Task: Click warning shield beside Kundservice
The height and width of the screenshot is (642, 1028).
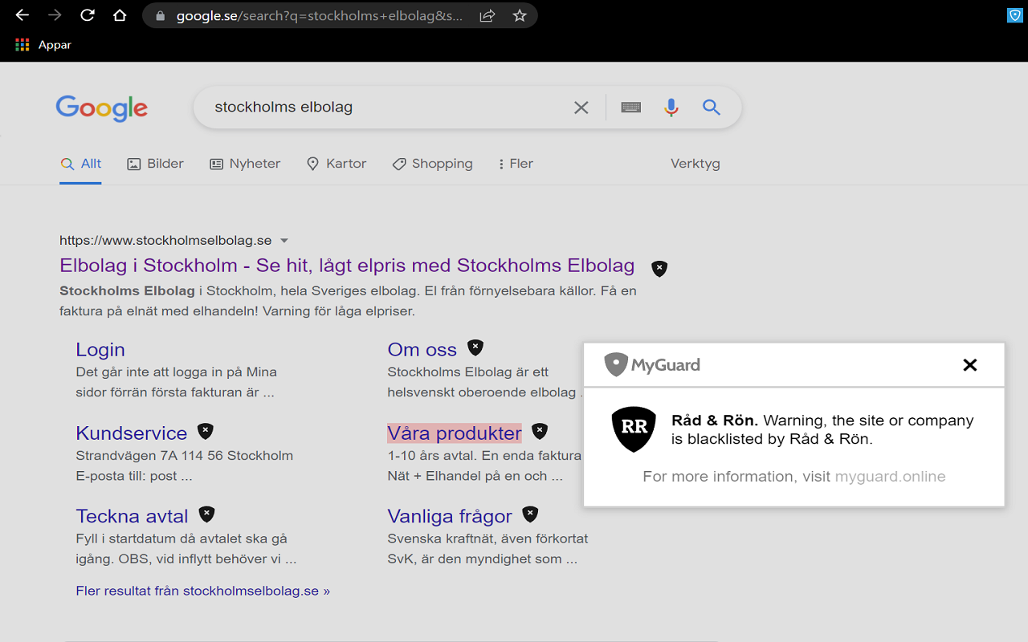Action: click(206, 431)
